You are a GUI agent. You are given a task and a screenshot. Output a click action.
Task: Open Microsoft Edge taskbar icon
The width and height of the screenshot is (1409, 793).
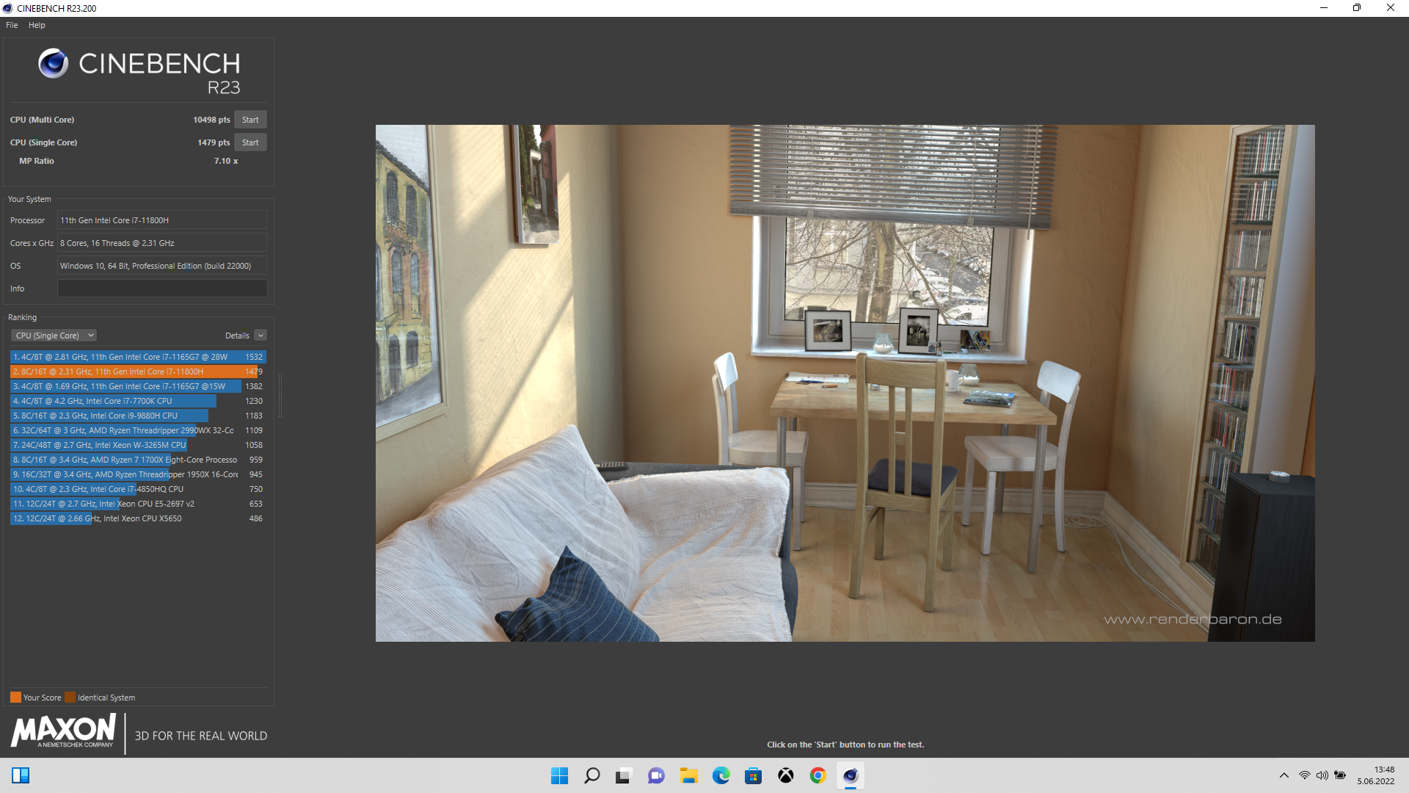pyautogui.click(x=721, y=775)
